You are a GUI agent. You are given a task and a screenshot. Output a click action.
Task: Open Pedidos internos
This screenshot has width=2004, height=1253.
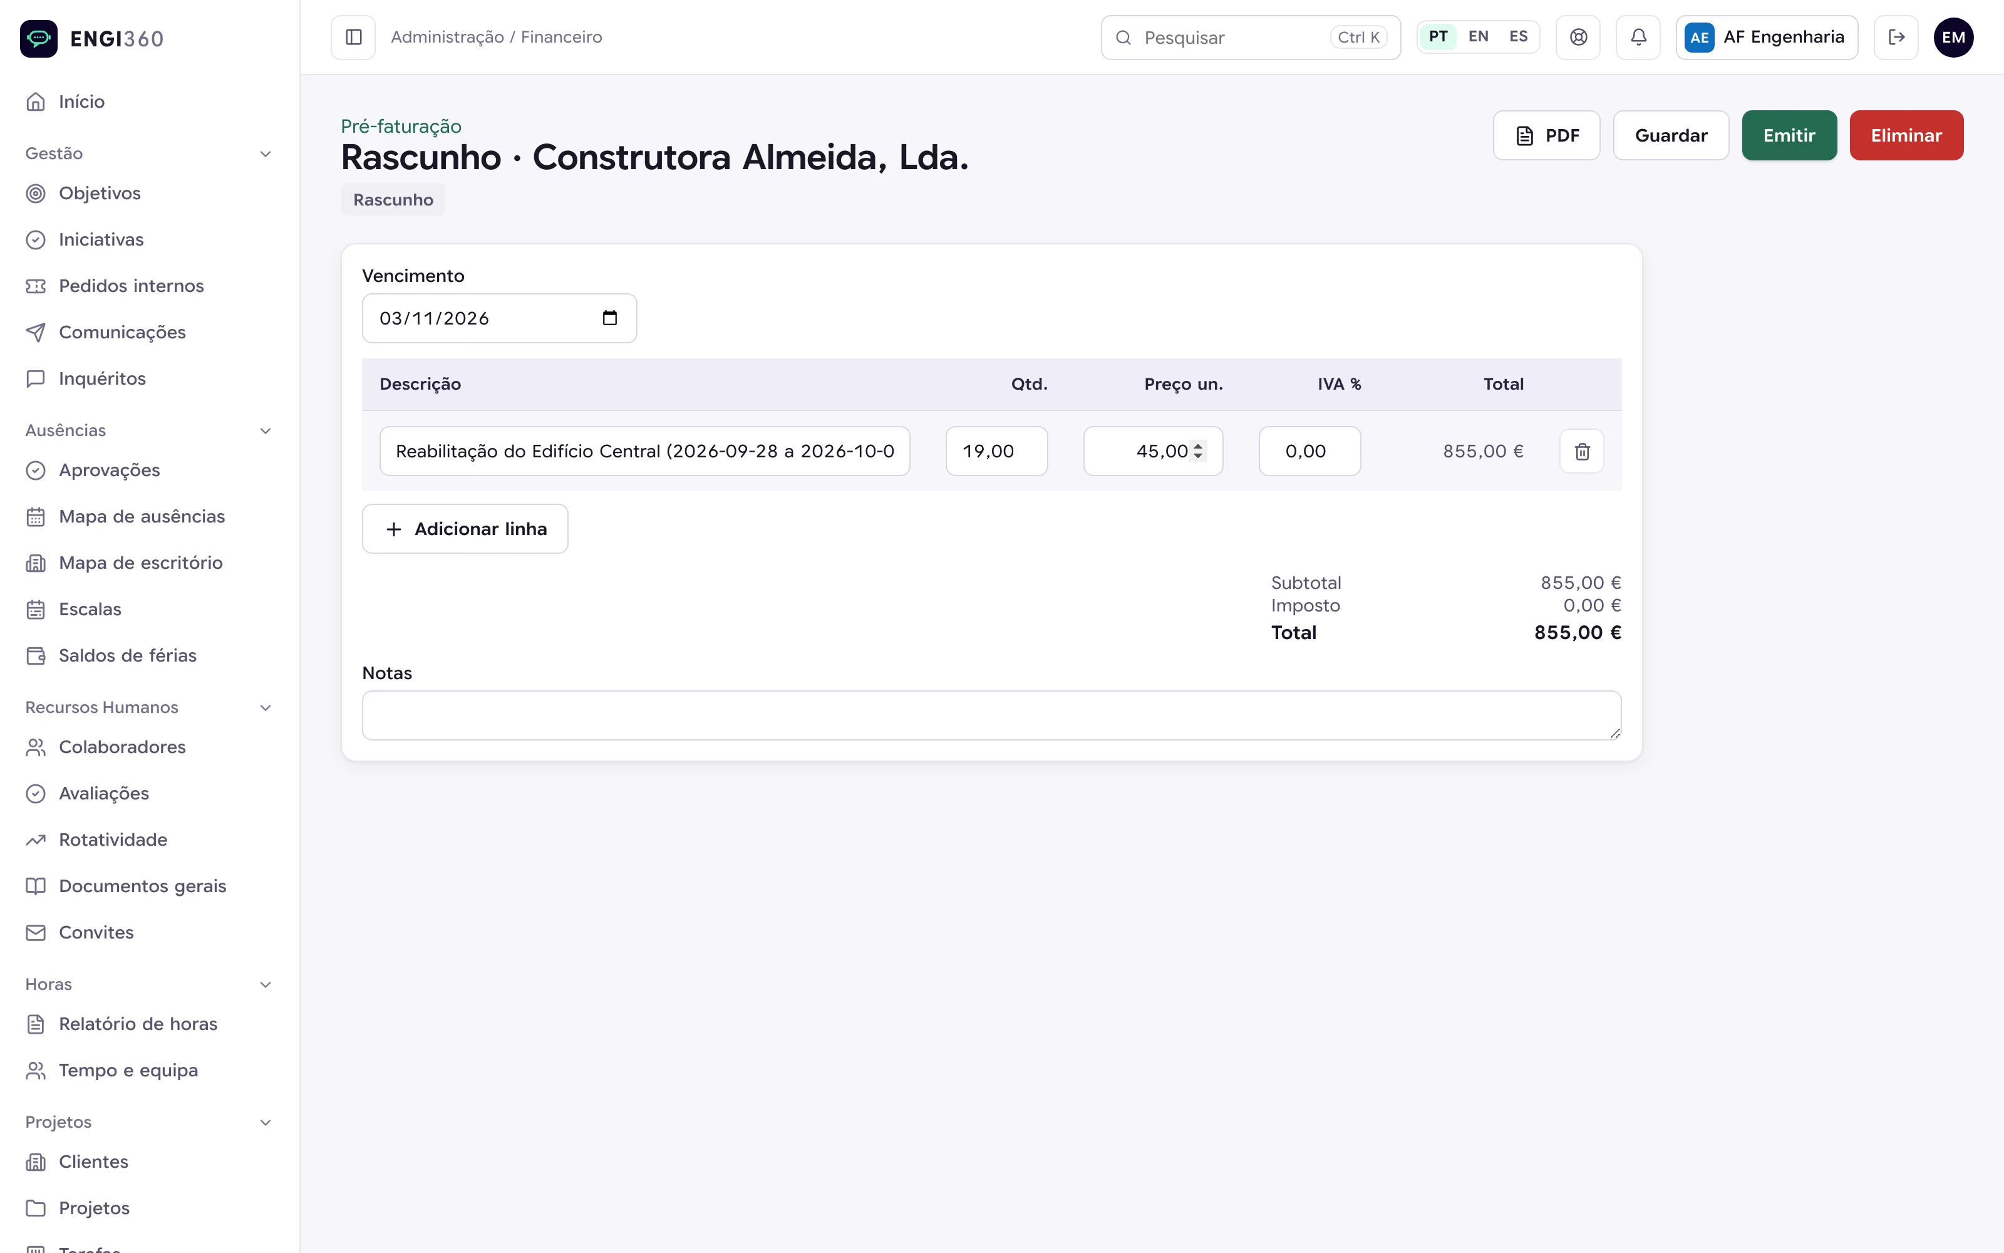click(150, 286)
